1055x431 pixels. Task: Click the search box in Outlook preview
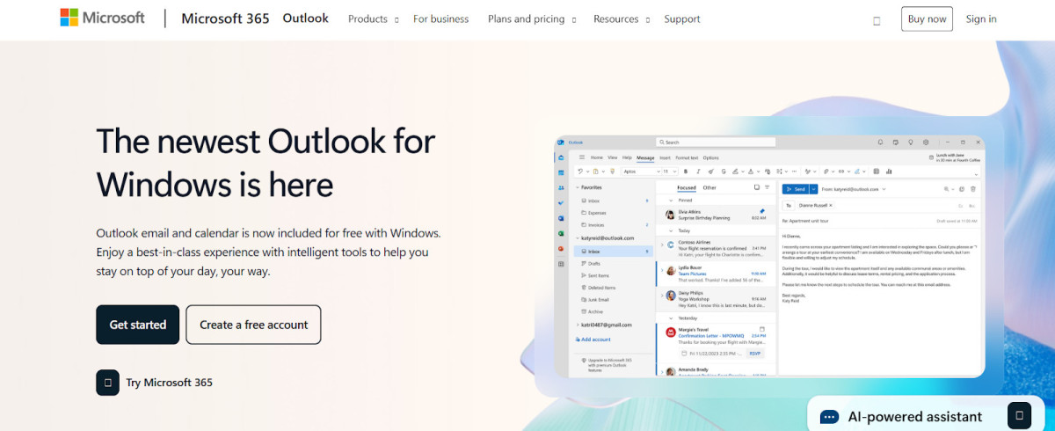pyautogui.click(x=716, y=142)
